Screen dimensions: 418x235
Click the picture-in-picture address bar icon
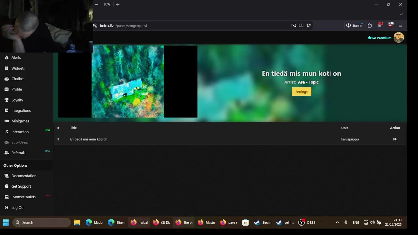[294, 25]
